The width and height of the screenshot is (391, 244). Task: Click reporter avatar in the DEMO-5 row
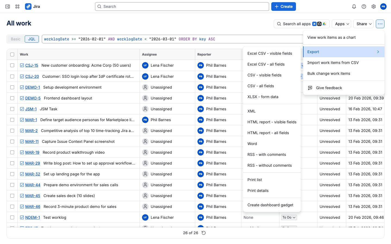(201, 98)
